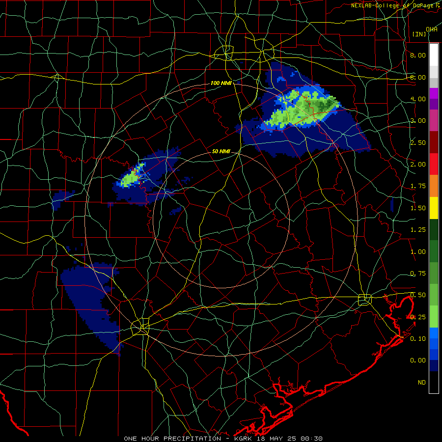The image size is (442, 442).
Task: Click the bright red swatch beside the 2.00 label
Action: pyautogui.click(x=434, y=164)
